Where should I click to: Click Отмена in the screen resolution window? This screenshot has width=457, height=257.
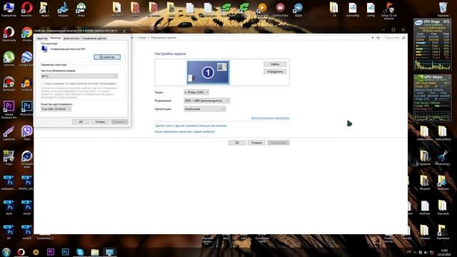[x=256, y=143]
